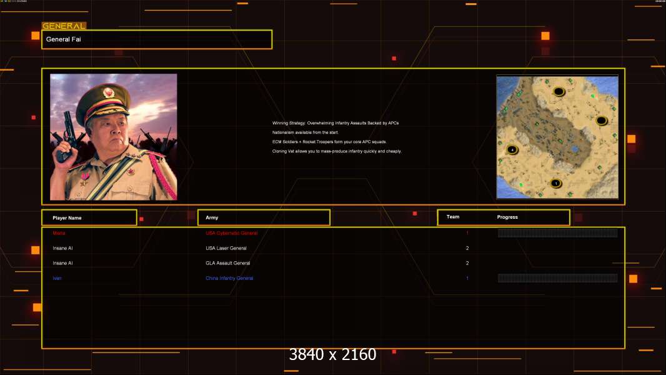
Task: Click team number for GLA Assault General
Action: 467,263
